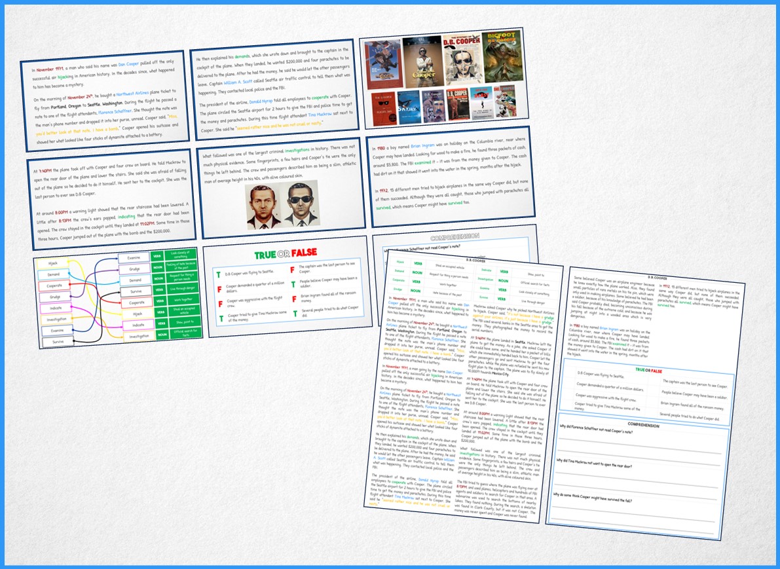Screen dimensions: 780x569
Task: Click the parachuting cartoon movie poster
Action: coord(382,61)
